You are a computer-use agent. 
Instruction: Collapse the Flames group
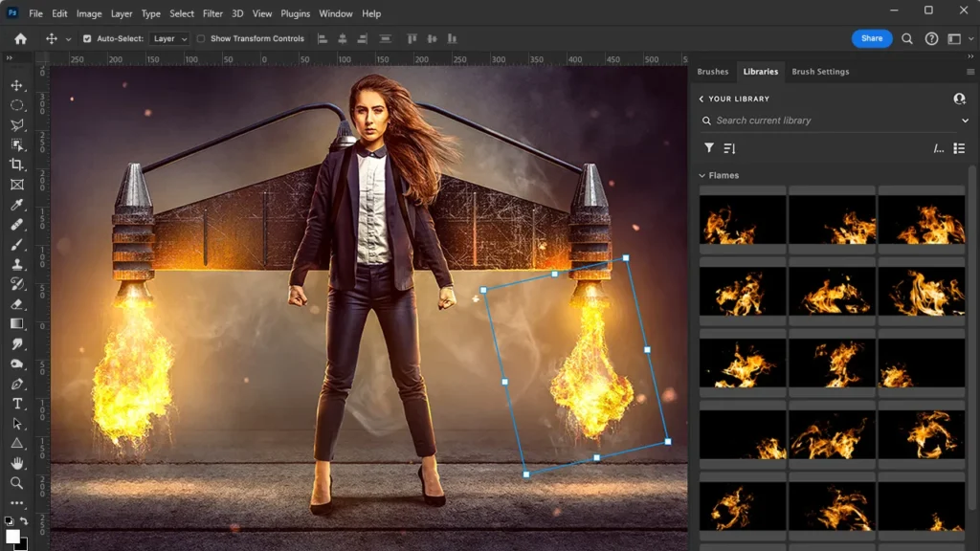tap(702, 176)
